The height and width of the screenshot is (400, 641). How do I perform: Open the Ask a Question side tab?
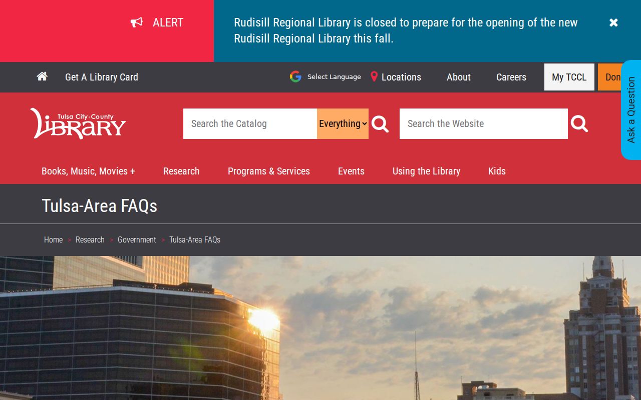click(631, 110)
